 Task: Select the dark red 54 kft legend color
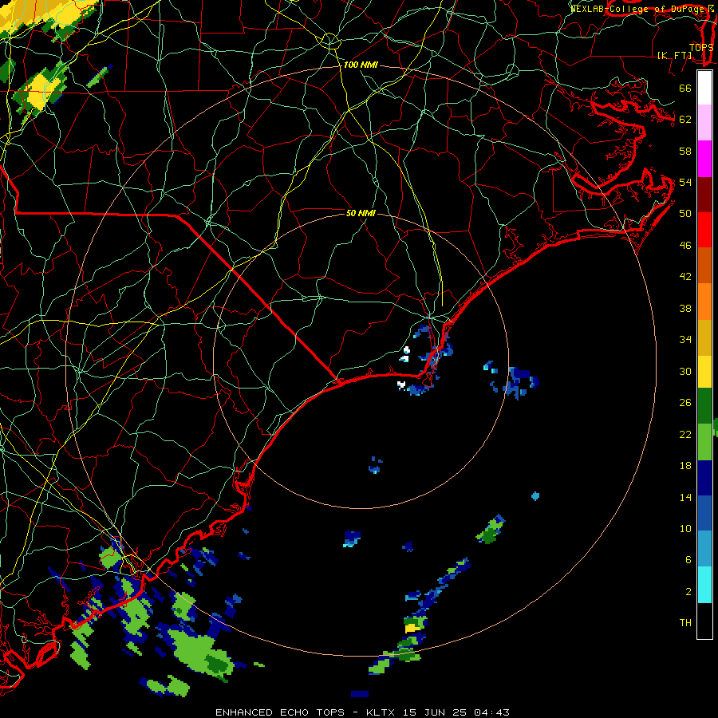pos(704,195)
